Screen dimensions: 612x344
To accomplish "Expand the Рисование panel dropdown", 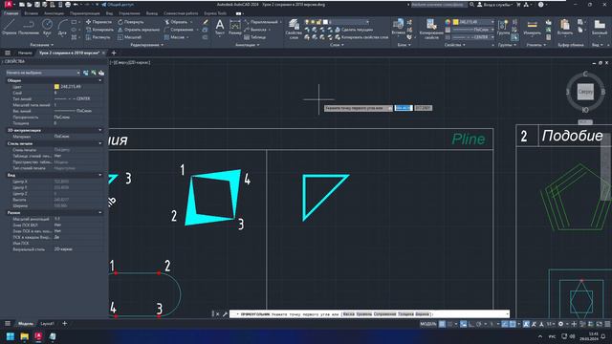I will pyautogui.click(x=42, y=45).
